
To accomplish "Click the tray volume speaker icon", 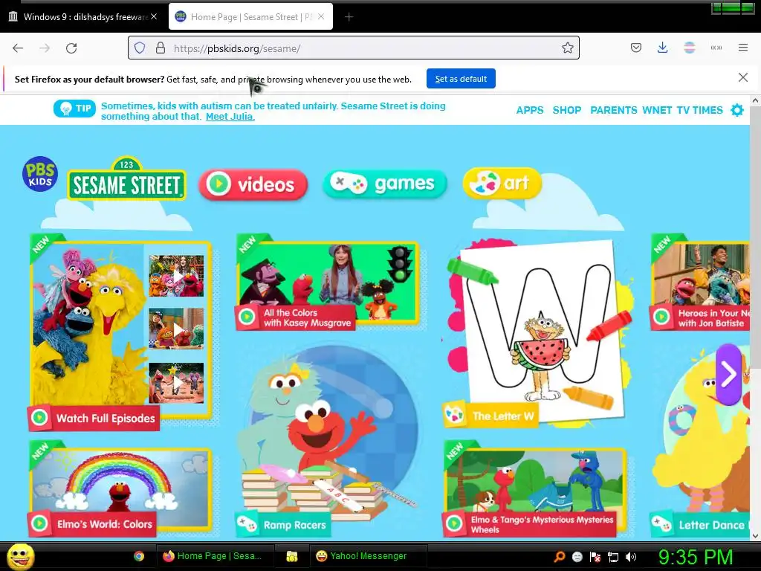I will coord(631,557).
